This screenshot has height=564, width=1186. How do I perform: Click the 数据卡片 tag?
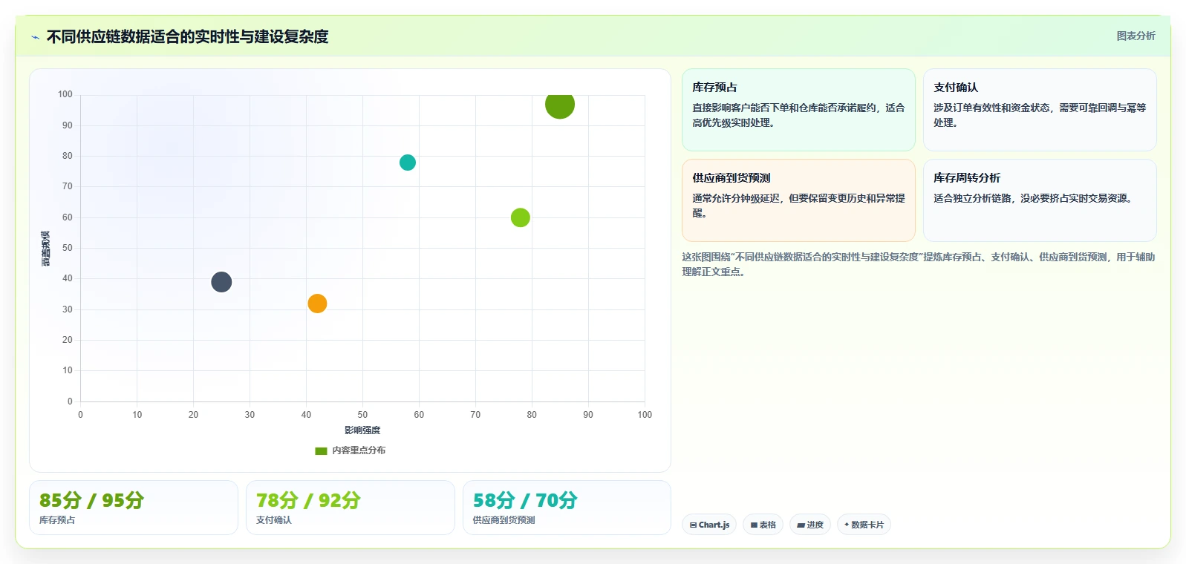[x=864, y=525]
